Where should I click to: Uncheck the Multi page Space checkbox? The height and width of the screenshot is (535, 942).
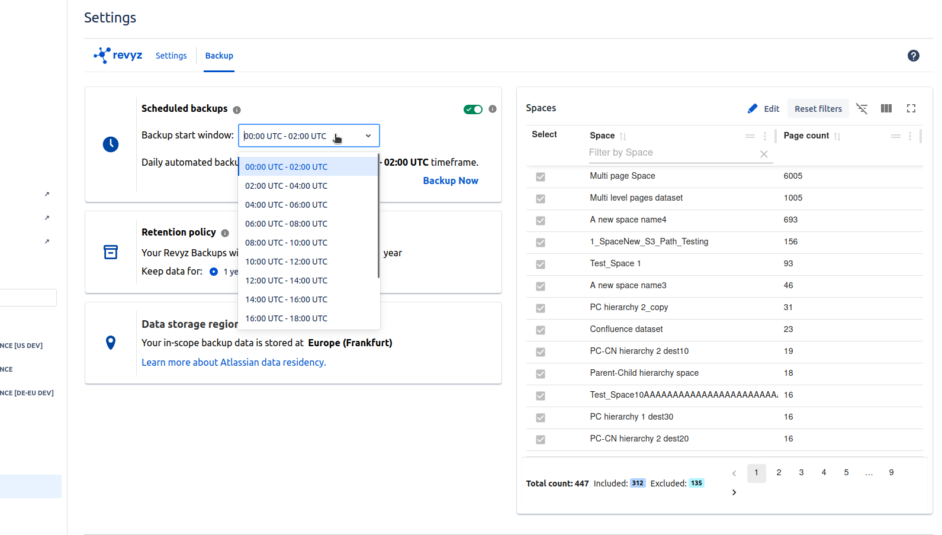point(541,177)
